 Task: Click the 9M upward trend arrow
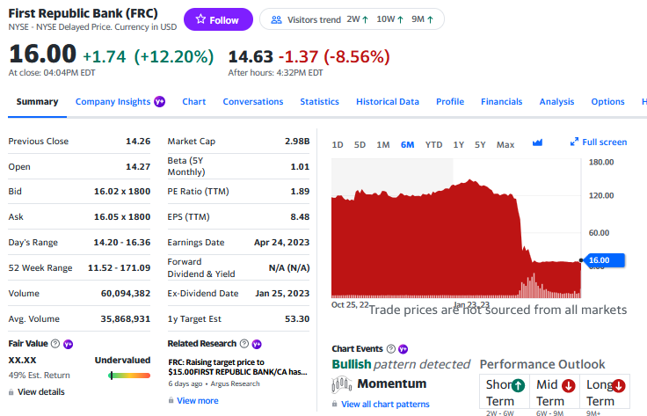click(431, 19)
